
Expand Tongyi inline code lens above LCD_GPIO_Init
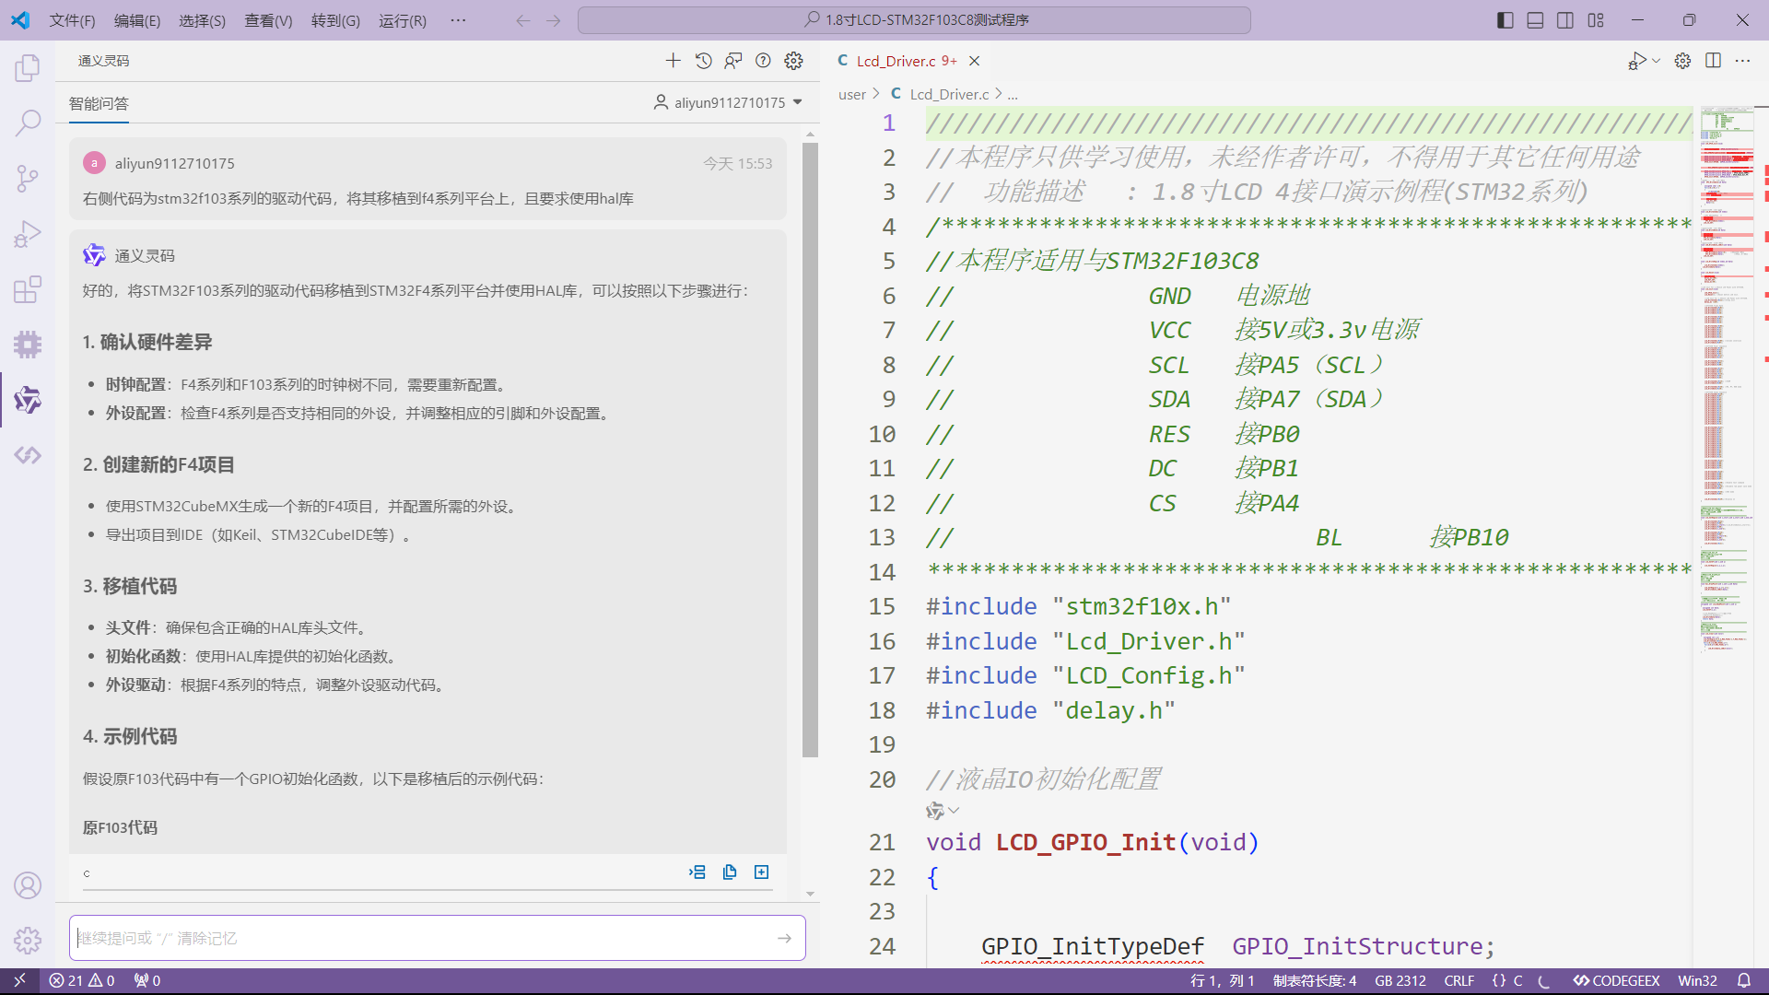click(943, 811)
